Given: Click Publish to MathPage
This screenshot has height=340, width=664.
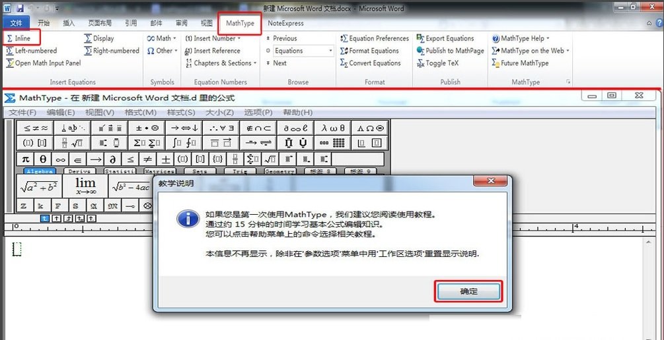Looking at the screenshot, I should coord(450,51).
